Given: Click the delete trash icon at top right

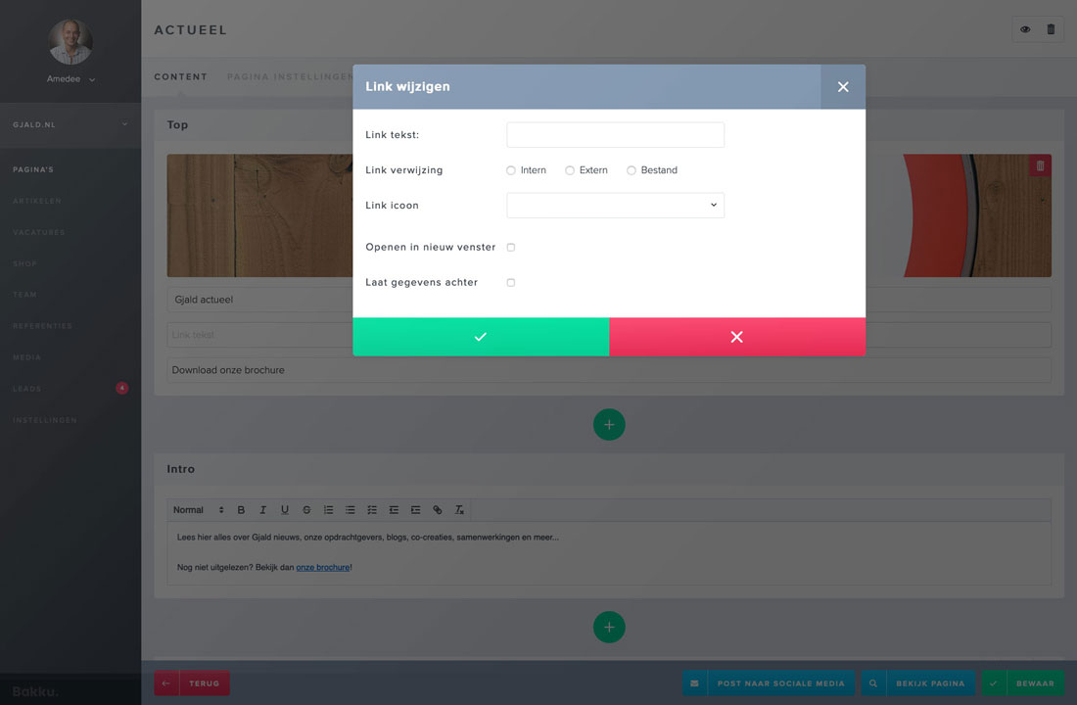Looking at the screenshot, I should click(x=1051, y=29).
